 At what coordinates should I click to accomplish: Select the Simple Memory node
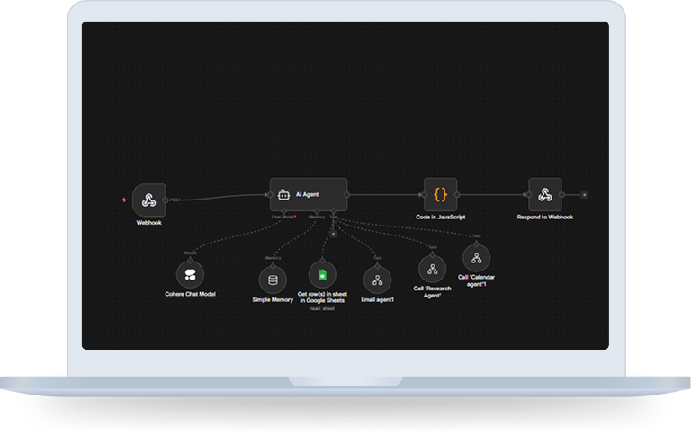click(x=273, y=280)
